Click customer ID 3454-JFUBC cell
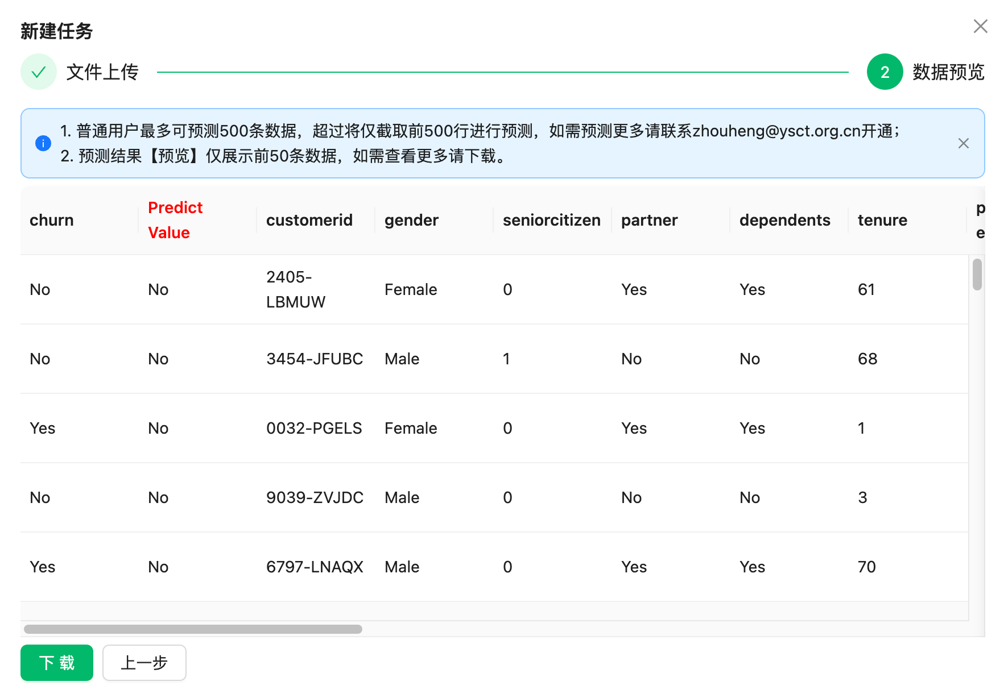Viewport: 1008px width, 698px height. pyautogui.click(x=315, y=359)
